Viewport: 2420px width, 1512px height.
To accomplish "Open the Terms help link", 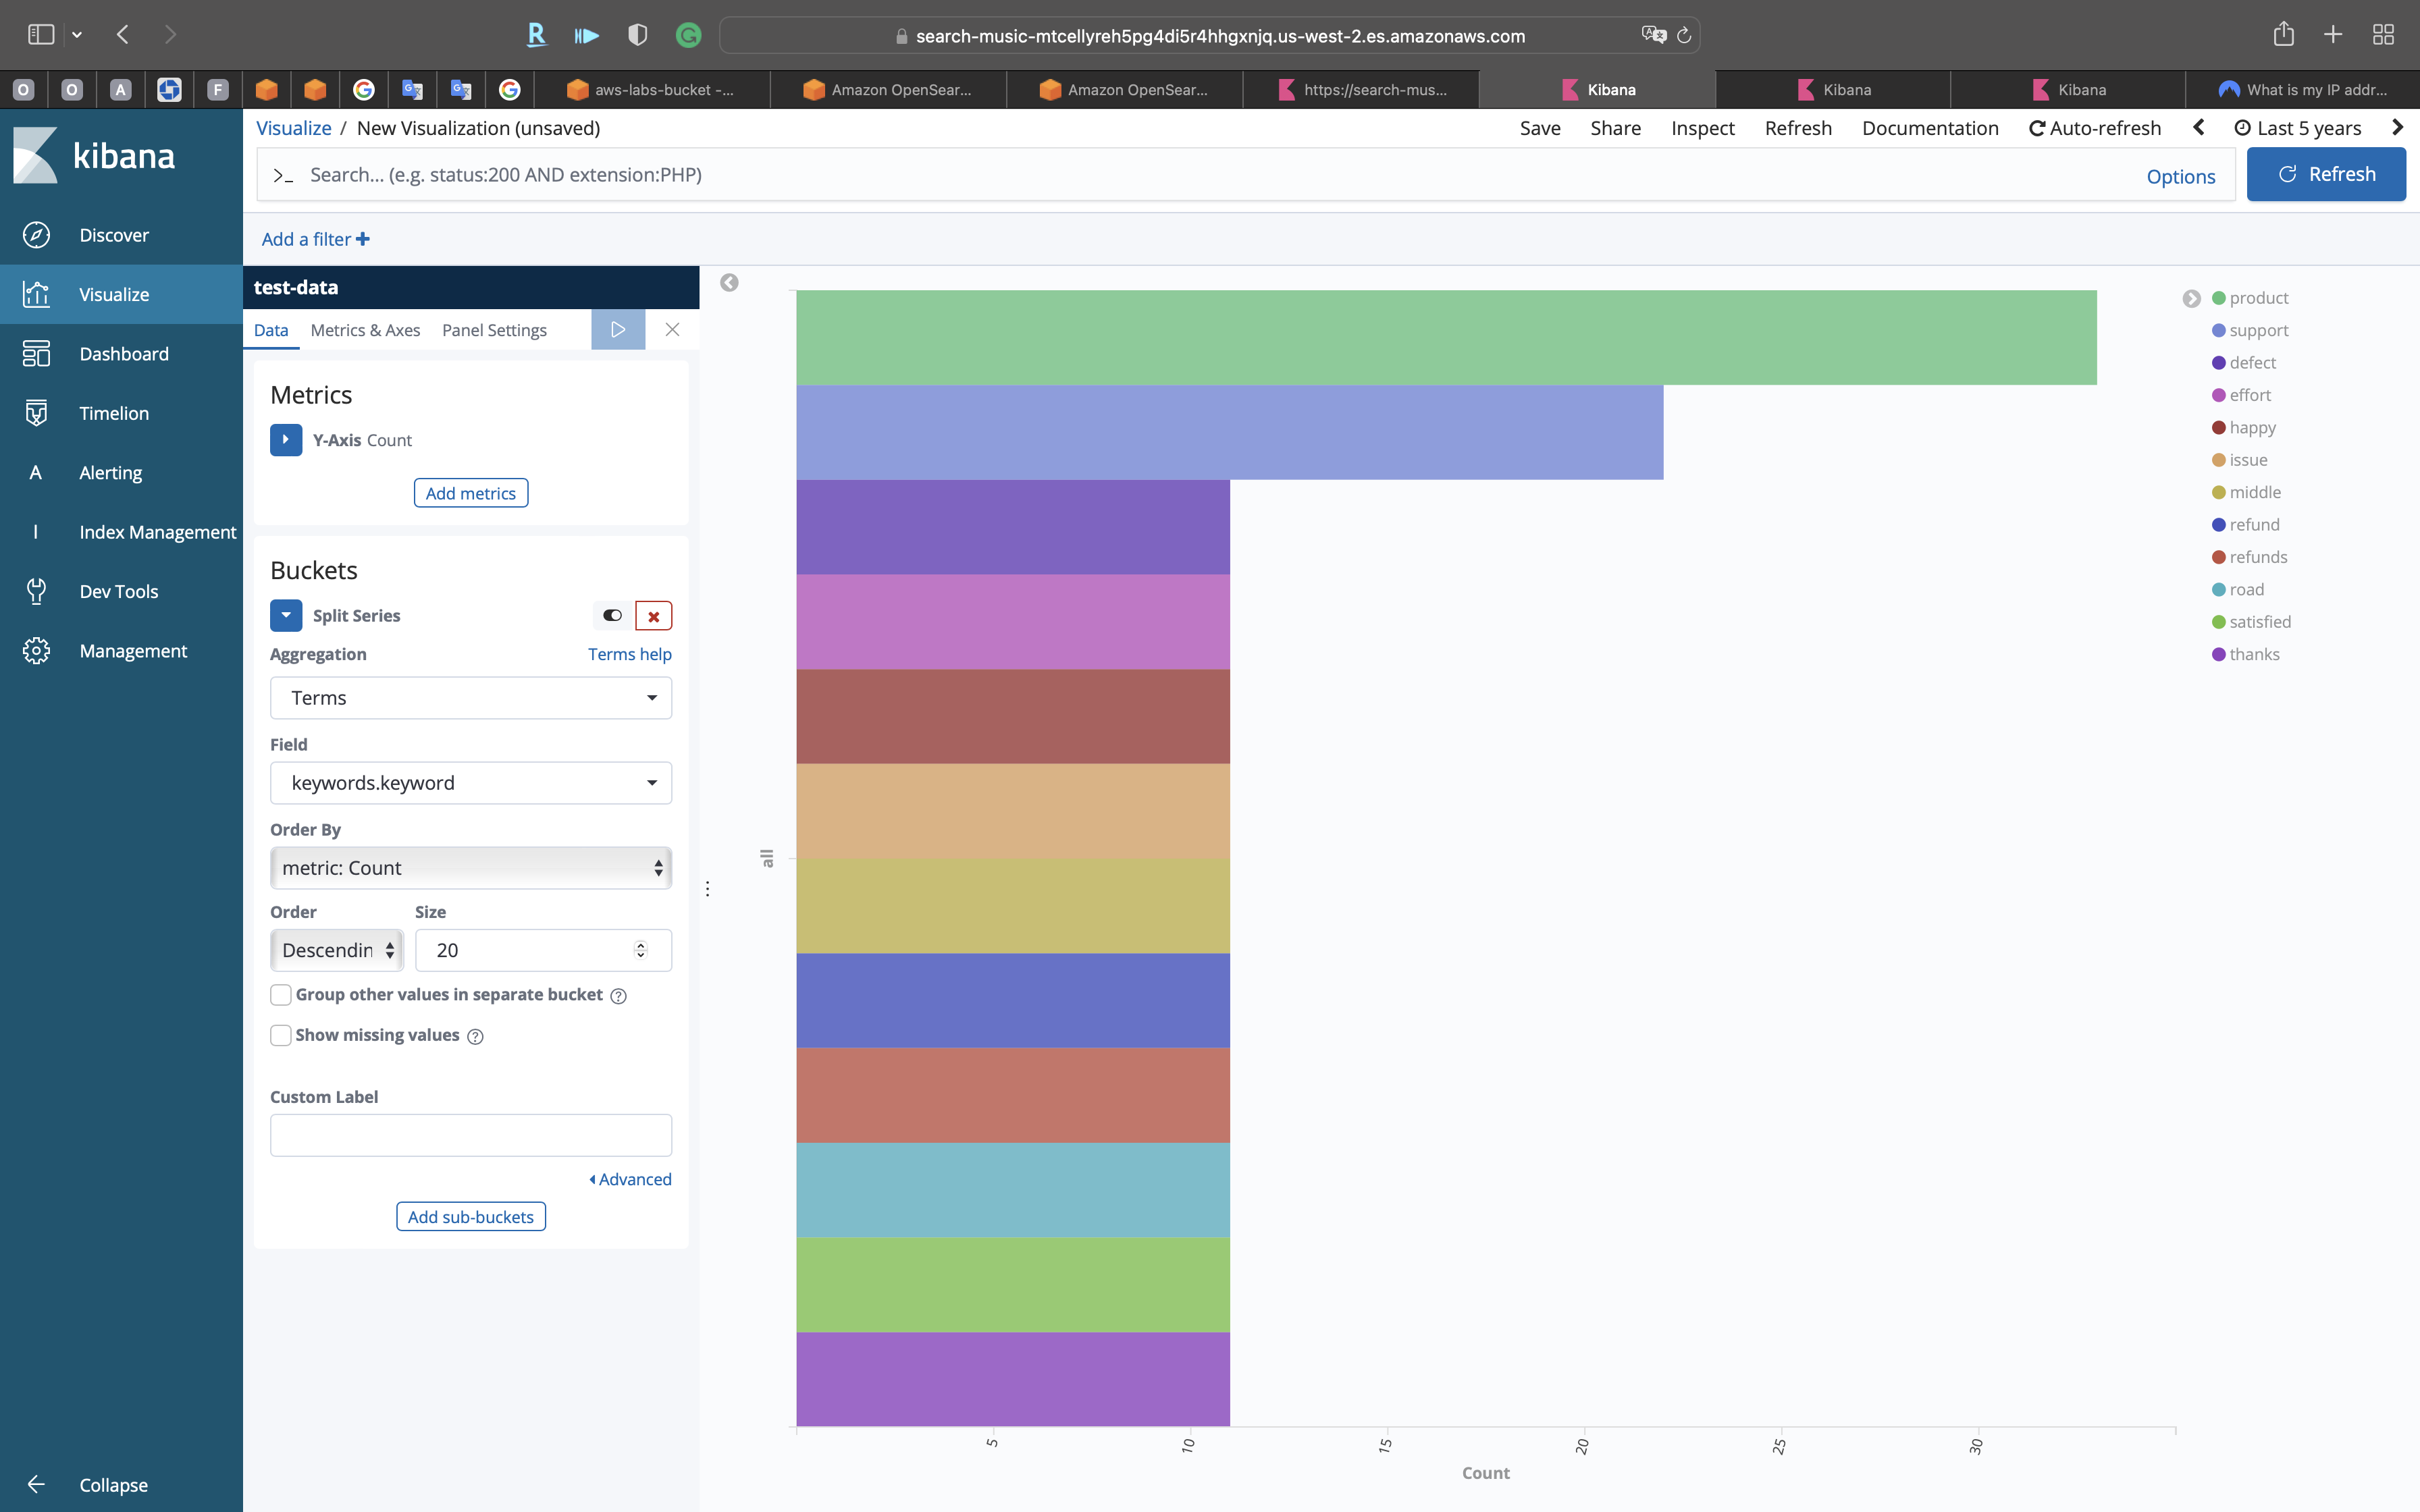I will pos(629,654).
